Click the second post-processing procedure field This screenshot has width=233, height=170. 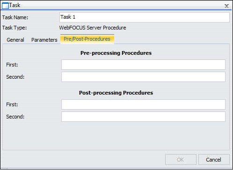[x=143, y=117]
